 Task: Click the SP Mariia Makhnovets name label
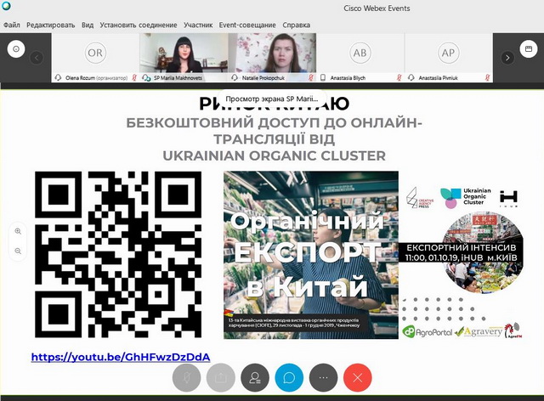178,78
